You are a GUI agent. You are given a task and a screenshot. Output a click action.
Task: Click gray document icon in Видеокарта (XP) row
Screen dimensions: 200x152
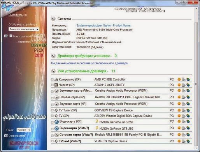pyautogui.click(x=184, y=121)
